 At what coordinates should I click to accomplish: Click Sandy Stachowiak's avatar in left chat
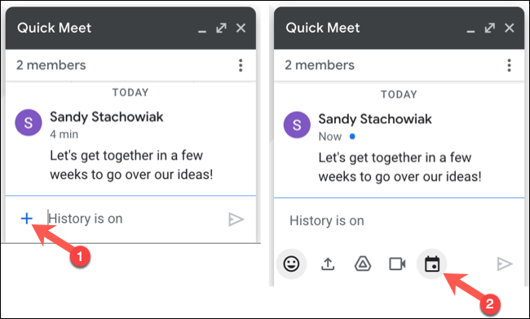click(29, 122)
